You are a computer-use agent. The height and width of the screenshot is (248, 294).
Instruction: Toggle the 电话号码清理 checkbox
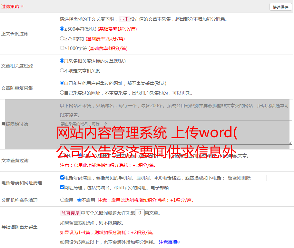(63, 178)
